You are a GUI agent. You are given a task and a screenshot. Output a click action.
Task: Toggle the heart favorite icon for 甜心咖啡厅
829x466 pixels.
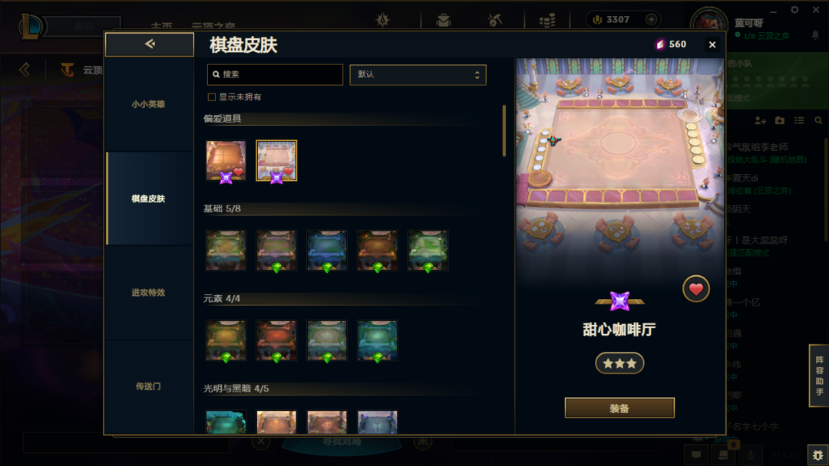[x=695, y=289]
